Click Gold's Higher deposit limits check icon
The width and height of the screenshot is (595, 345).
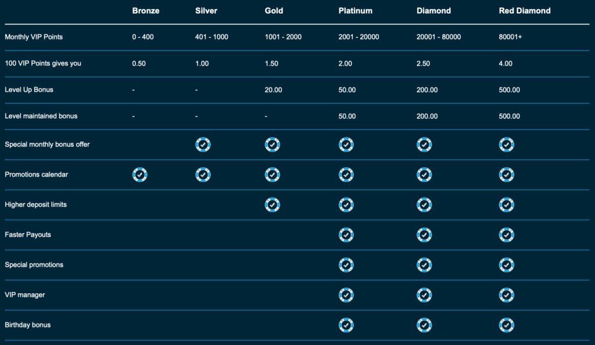[x=273, y=204]
